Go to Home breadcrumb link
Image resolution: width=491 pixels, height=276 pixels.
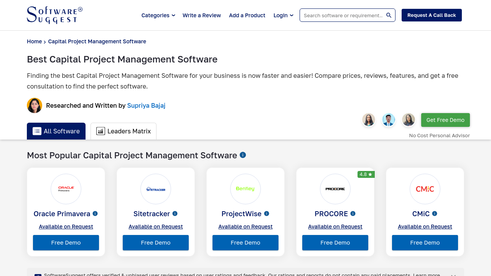pos(34,41)
